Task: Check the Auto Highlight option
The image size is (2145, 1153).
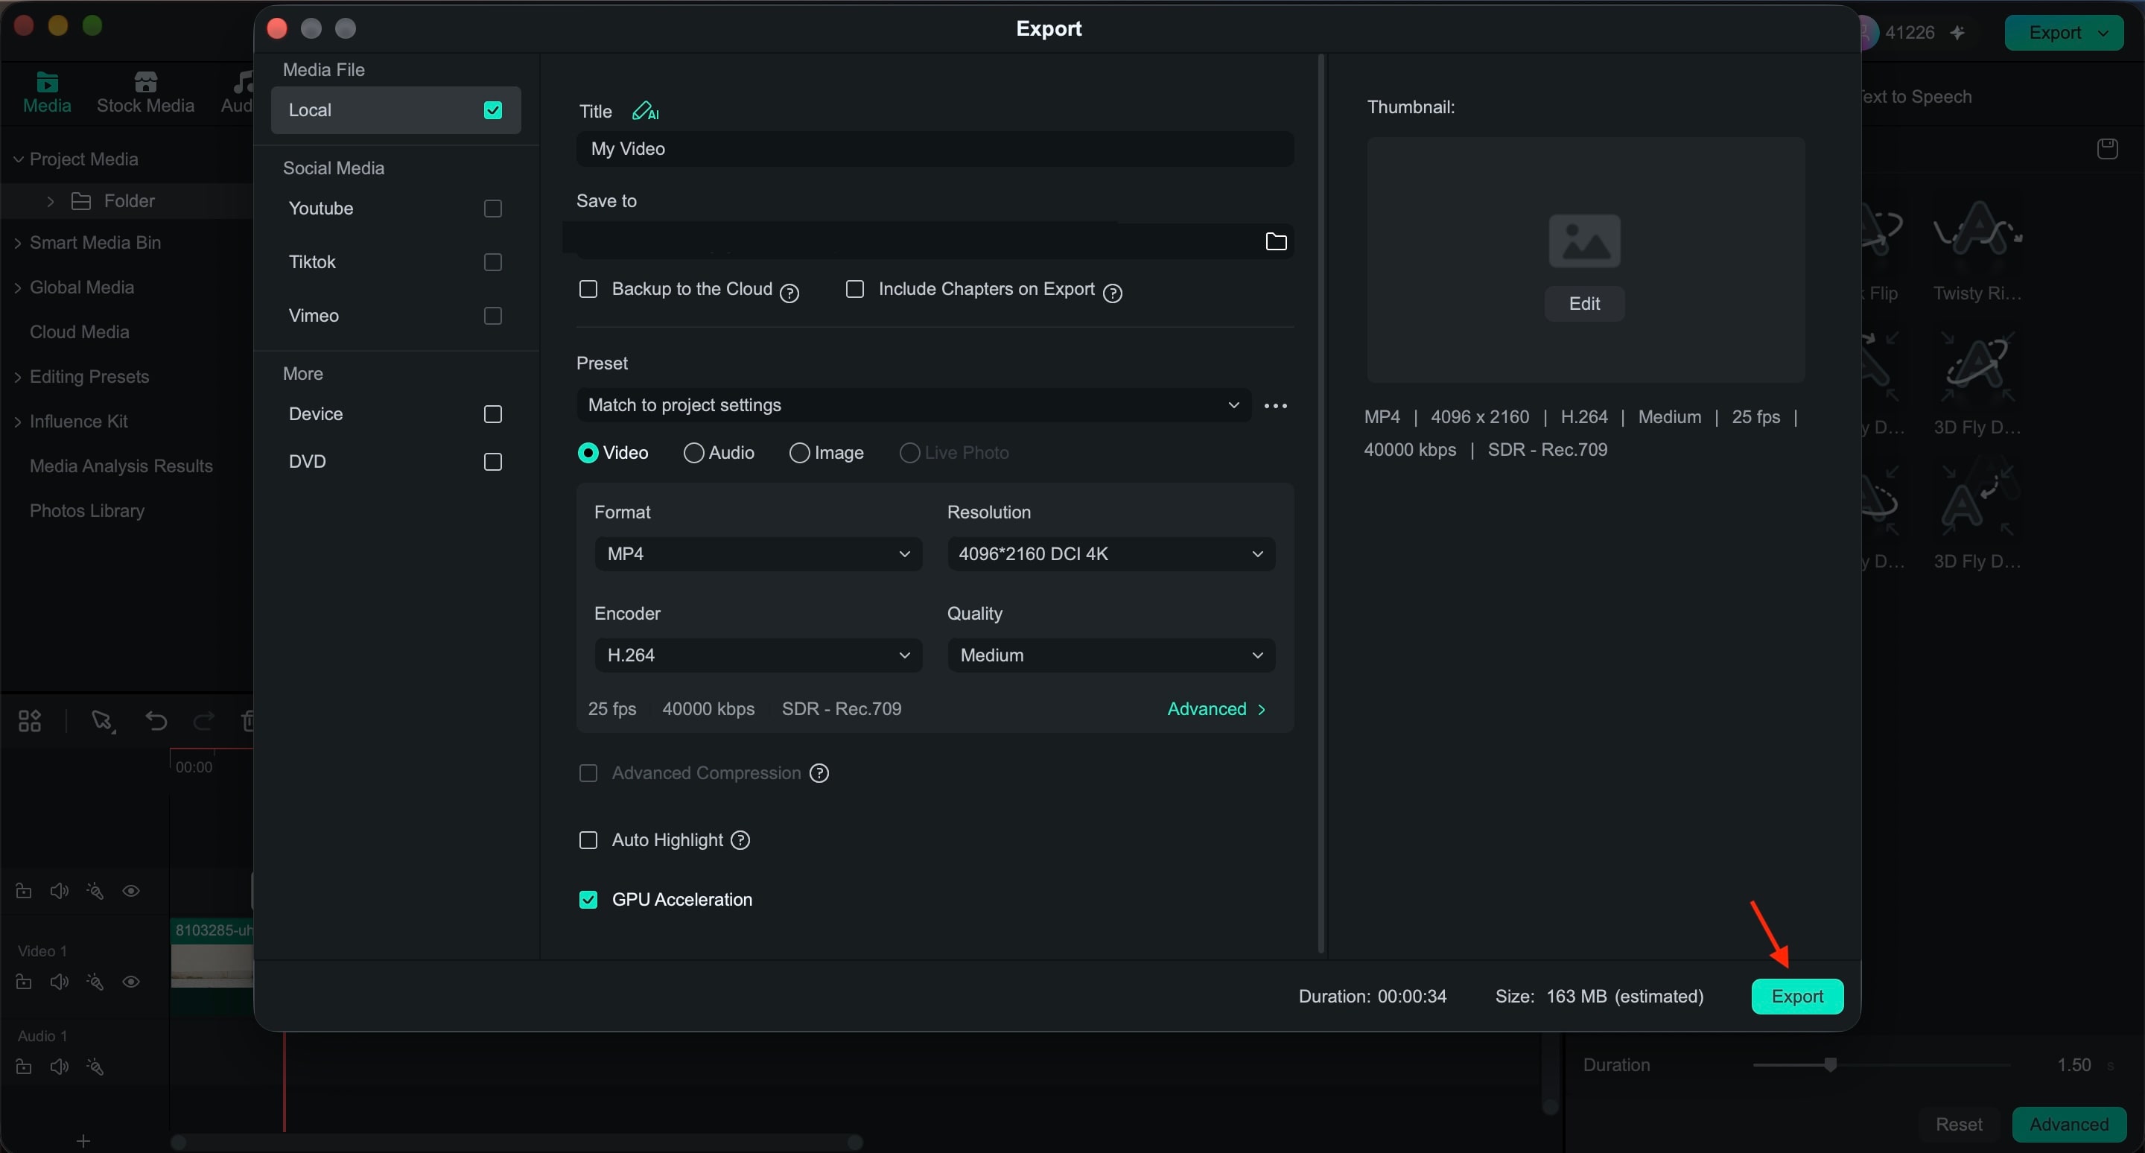Action: pyautogui.click(x=588, y=840)
